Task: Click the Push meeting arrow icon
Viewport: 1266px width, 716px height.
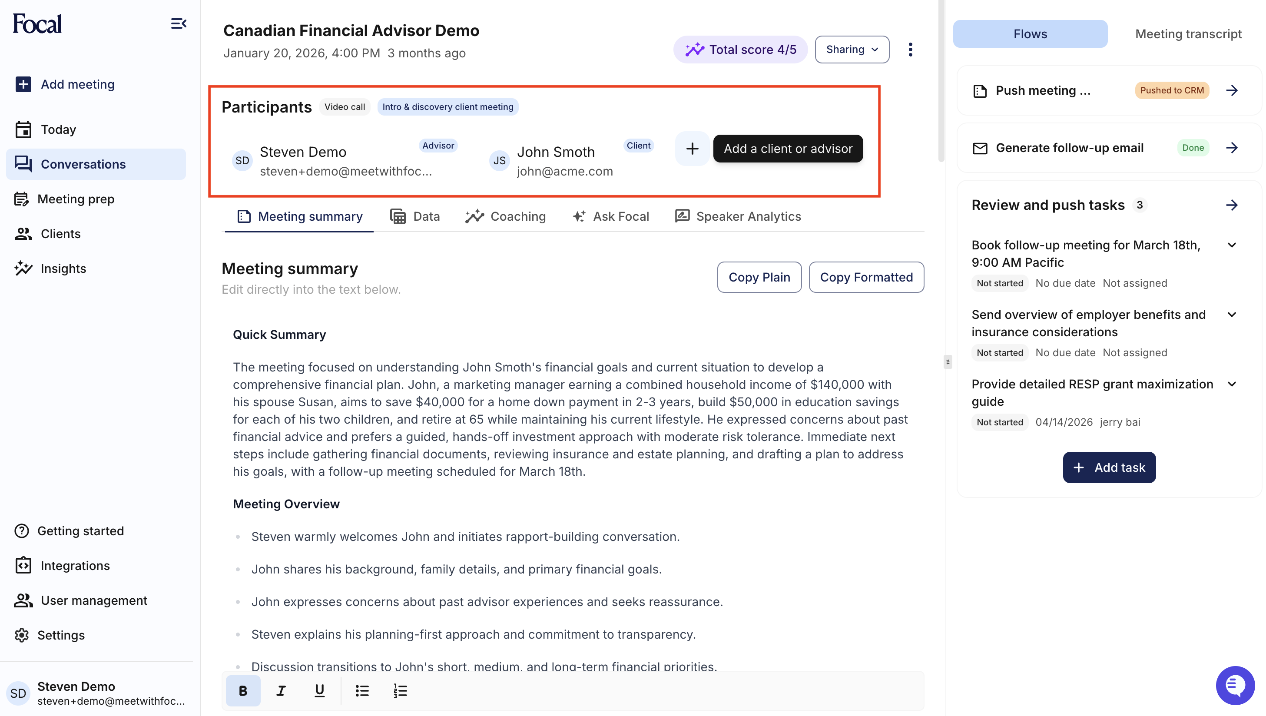Action: click(1232, 90)
